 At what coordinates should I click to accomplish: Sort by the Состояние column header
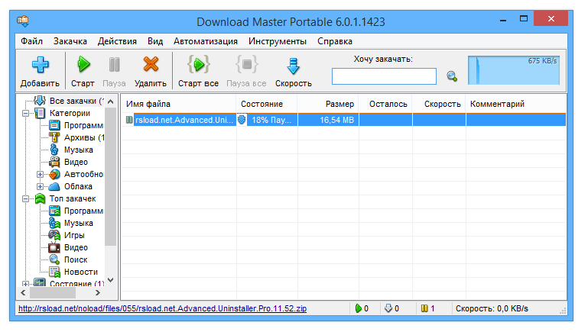coord(267,104)
